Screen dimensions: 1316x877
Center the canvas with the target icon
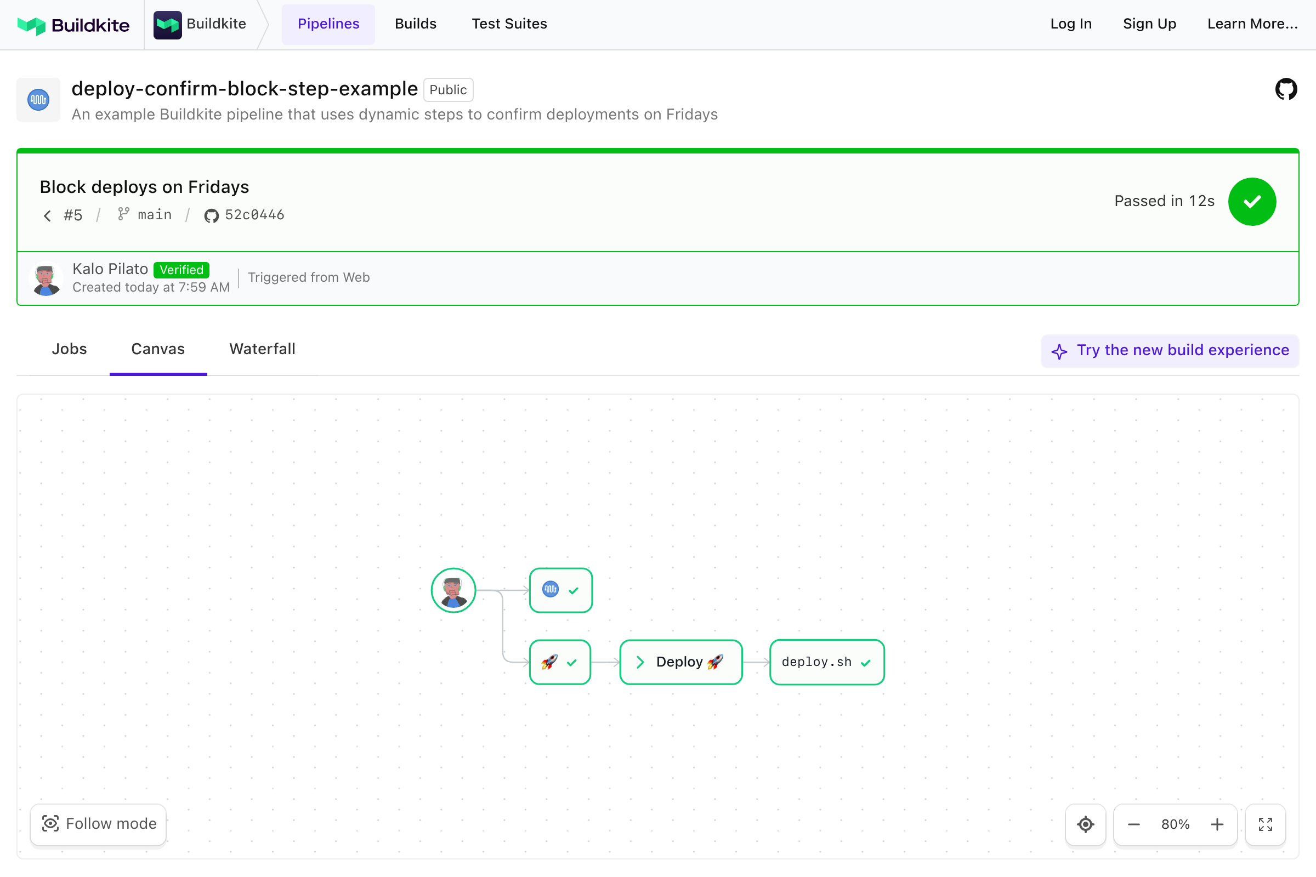1085,824
